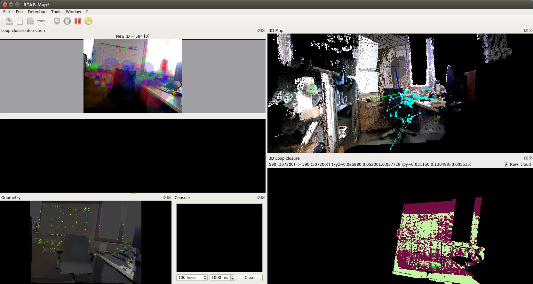Maximize the RTAB-Map window
The width and height of the screenshot is (533, 284).
coord(17,4)
